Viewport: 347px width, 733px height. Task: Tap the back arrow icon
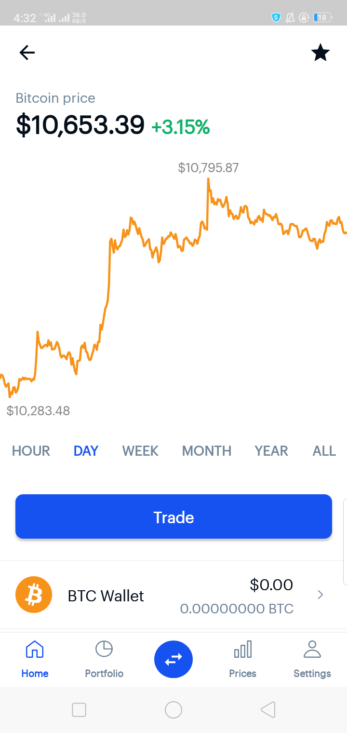(27, 53)
